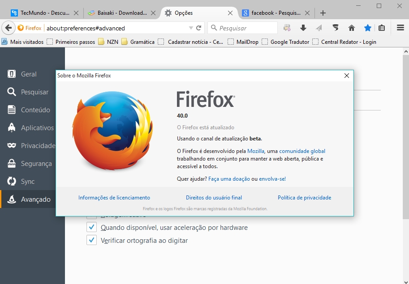Screen dimensions: 409x284
Task: Close the Opções tab
Action: point(230,13)
